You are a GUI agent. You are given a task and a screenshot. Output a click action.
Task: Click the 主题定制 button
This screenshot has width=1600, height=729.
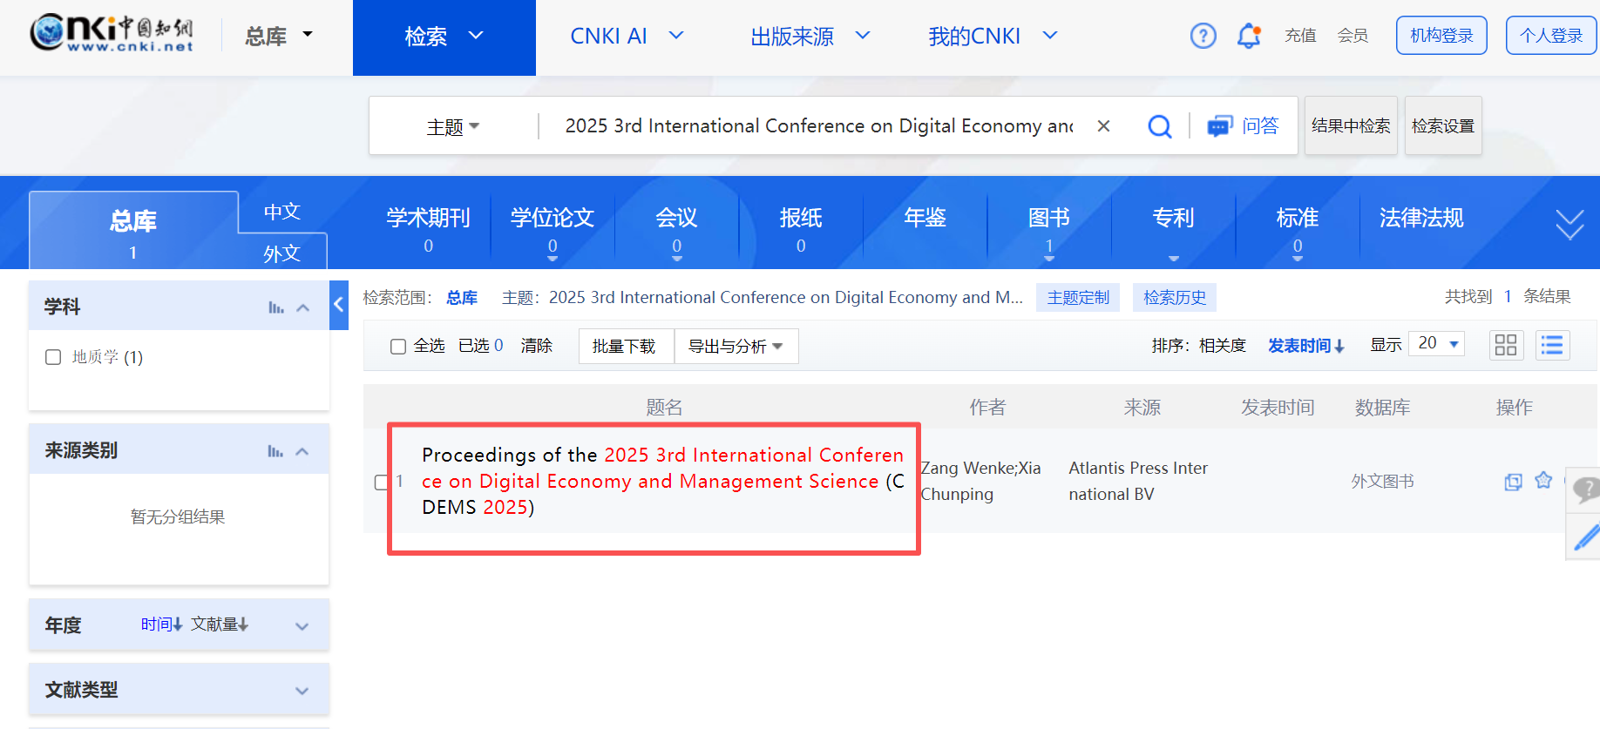tap(1078, 298)
